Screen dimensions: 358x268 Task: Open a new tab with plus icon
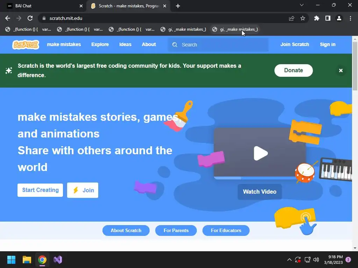click(x=178, y=6)
